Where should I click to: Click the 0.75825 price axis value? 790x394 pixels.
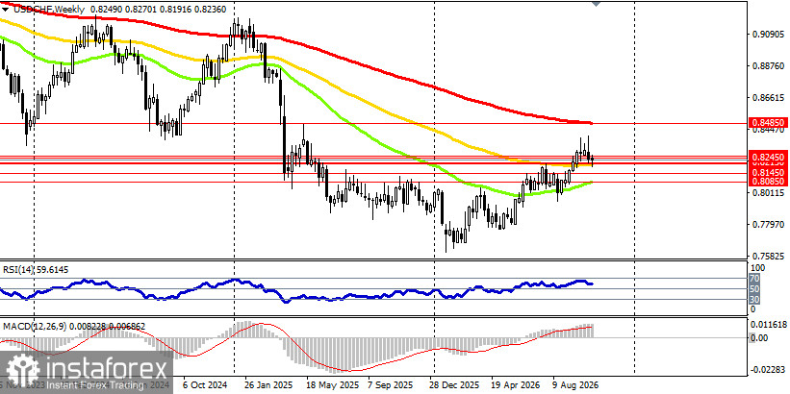click(x=768, y=256)
